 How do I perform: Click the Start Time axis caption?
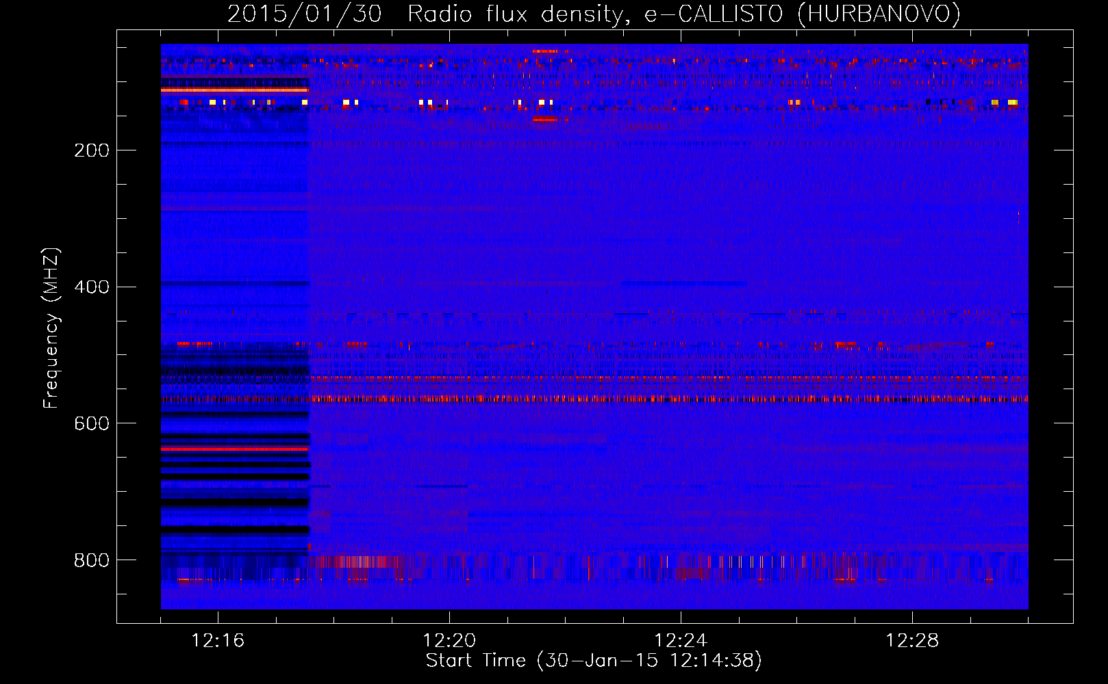[x=594, y=661]
